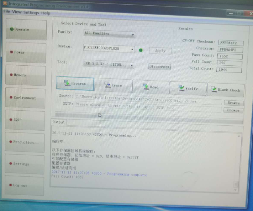Select the Output tab
This screenshot has height=211, width=253.
point(58,122)
